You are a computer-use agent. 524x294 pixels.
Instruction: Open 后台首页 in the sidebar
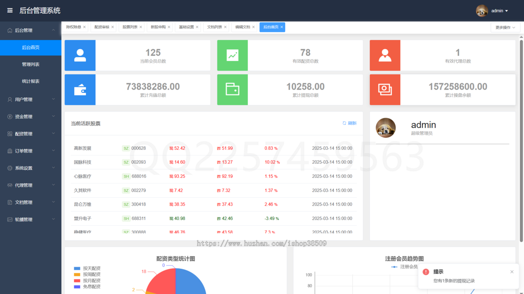[x=31, y=47]
